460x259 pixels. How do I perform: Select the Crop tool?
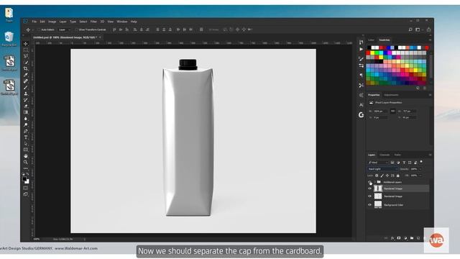26,69
